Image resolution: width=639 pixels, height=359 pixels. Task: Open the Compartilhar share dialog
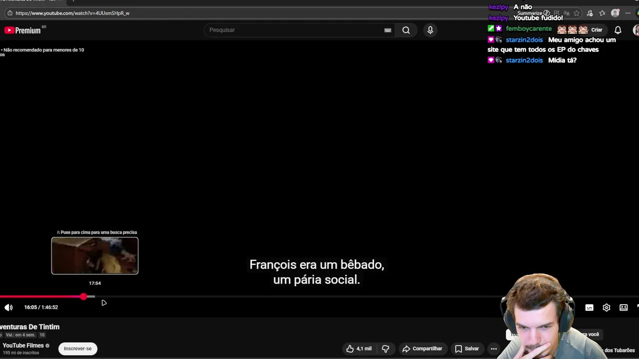pyautogui.click(x=422, y=349)
